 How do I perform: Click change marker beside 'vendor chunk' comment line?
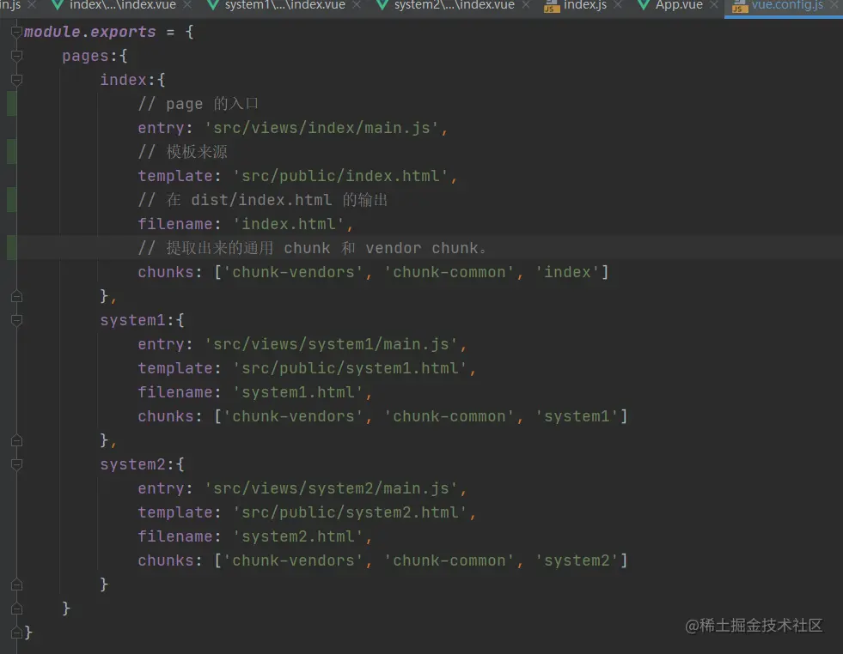click(x=11, y=247)
